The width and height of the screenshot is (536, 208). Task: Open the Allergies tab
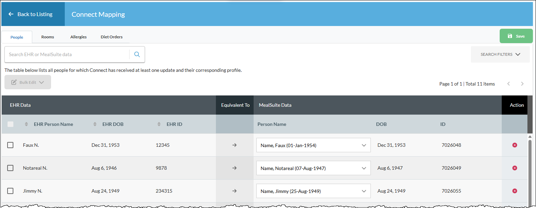[x=78, y=37]
